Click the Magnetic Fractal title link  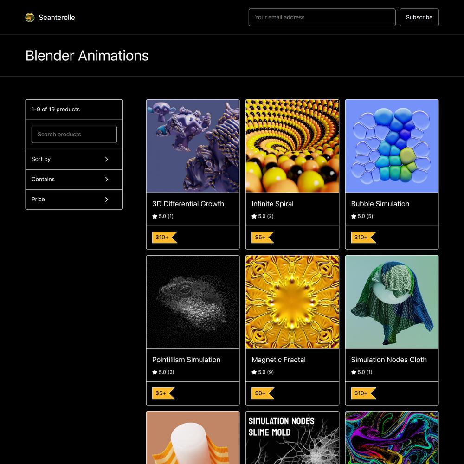point(278,360)
